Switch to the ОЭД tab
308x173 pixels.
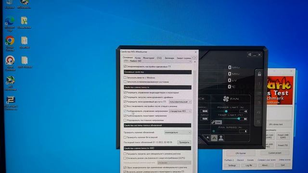pyautogui.click(x=159, y=58)
